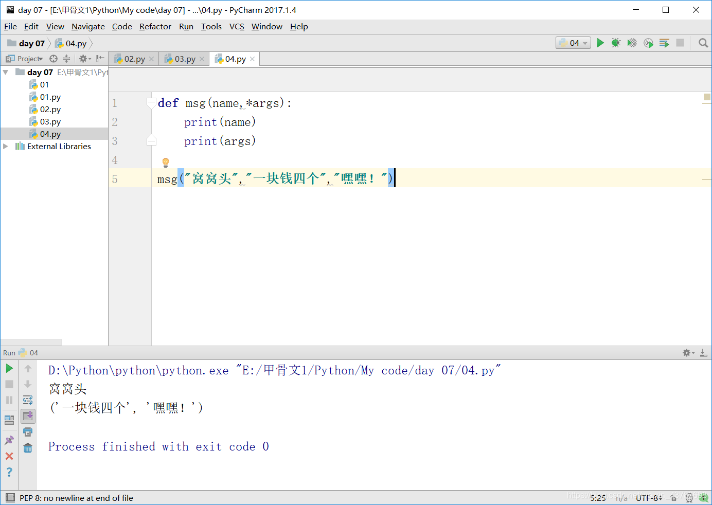
Task: Click the inspector hector icon in status bar
Action: coord(689,498)
